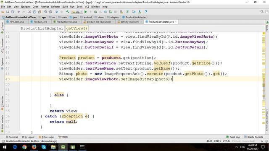
Task: Open the TODO tool window
Action: click(x=63, y=137)
